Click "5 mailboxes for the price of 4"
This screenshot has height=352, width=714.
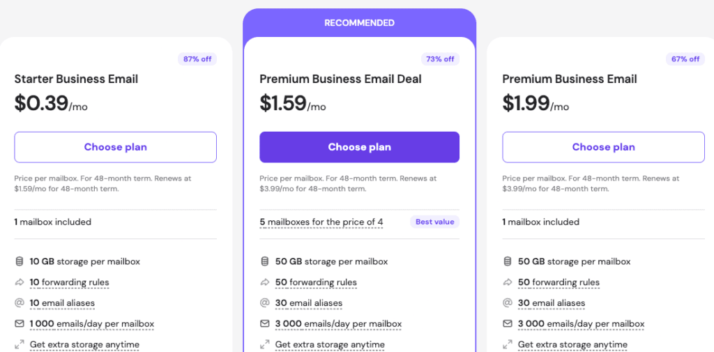coord(321,222)
